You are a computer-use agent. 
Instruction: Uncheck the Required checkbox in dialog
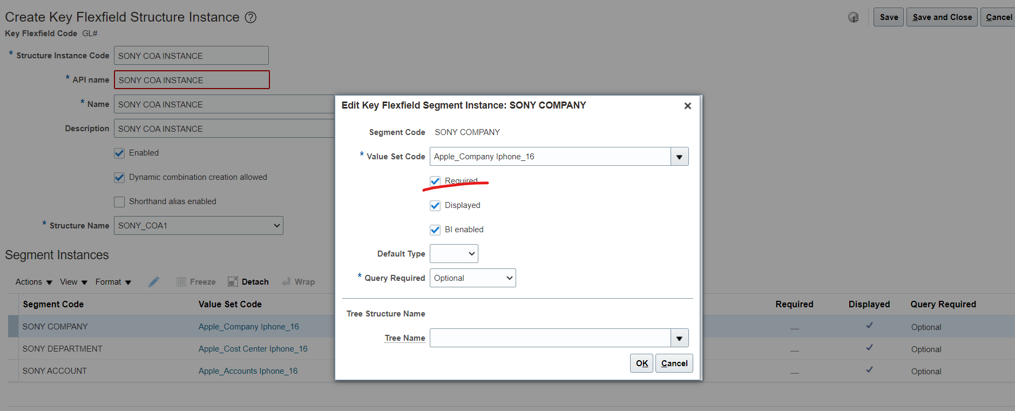tap(435, 181)
